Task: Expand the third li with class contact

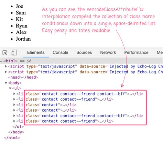Action: (x=14, y=105)
